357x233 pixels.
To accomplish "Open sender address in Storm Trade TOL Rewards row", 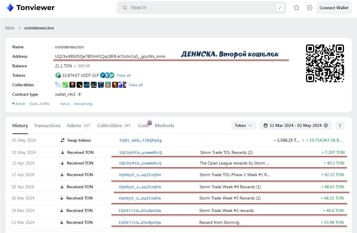I will point(141,152).
